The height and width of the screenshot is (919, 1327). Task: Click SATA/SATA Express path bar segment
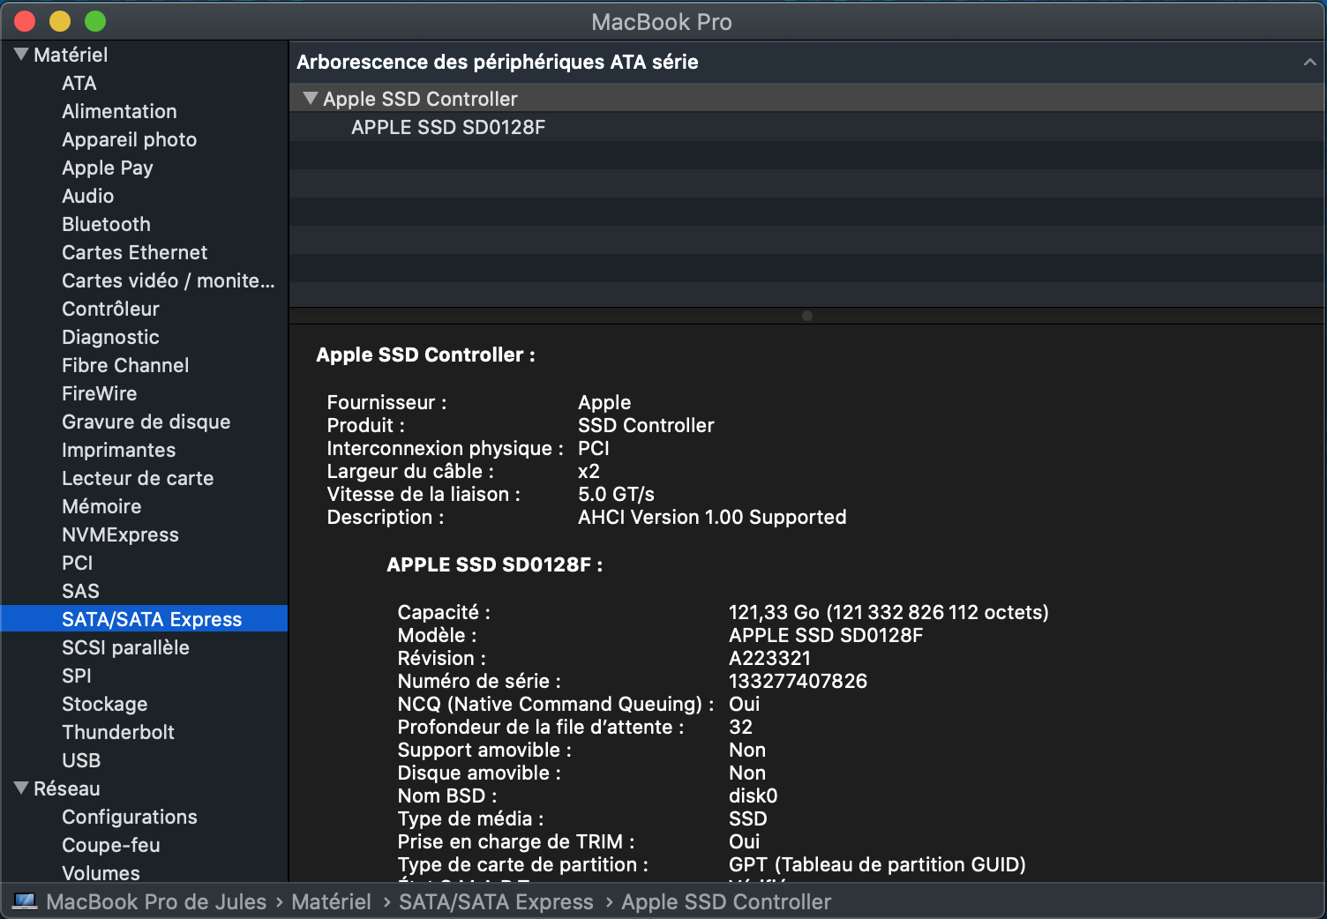coord(496,901)
